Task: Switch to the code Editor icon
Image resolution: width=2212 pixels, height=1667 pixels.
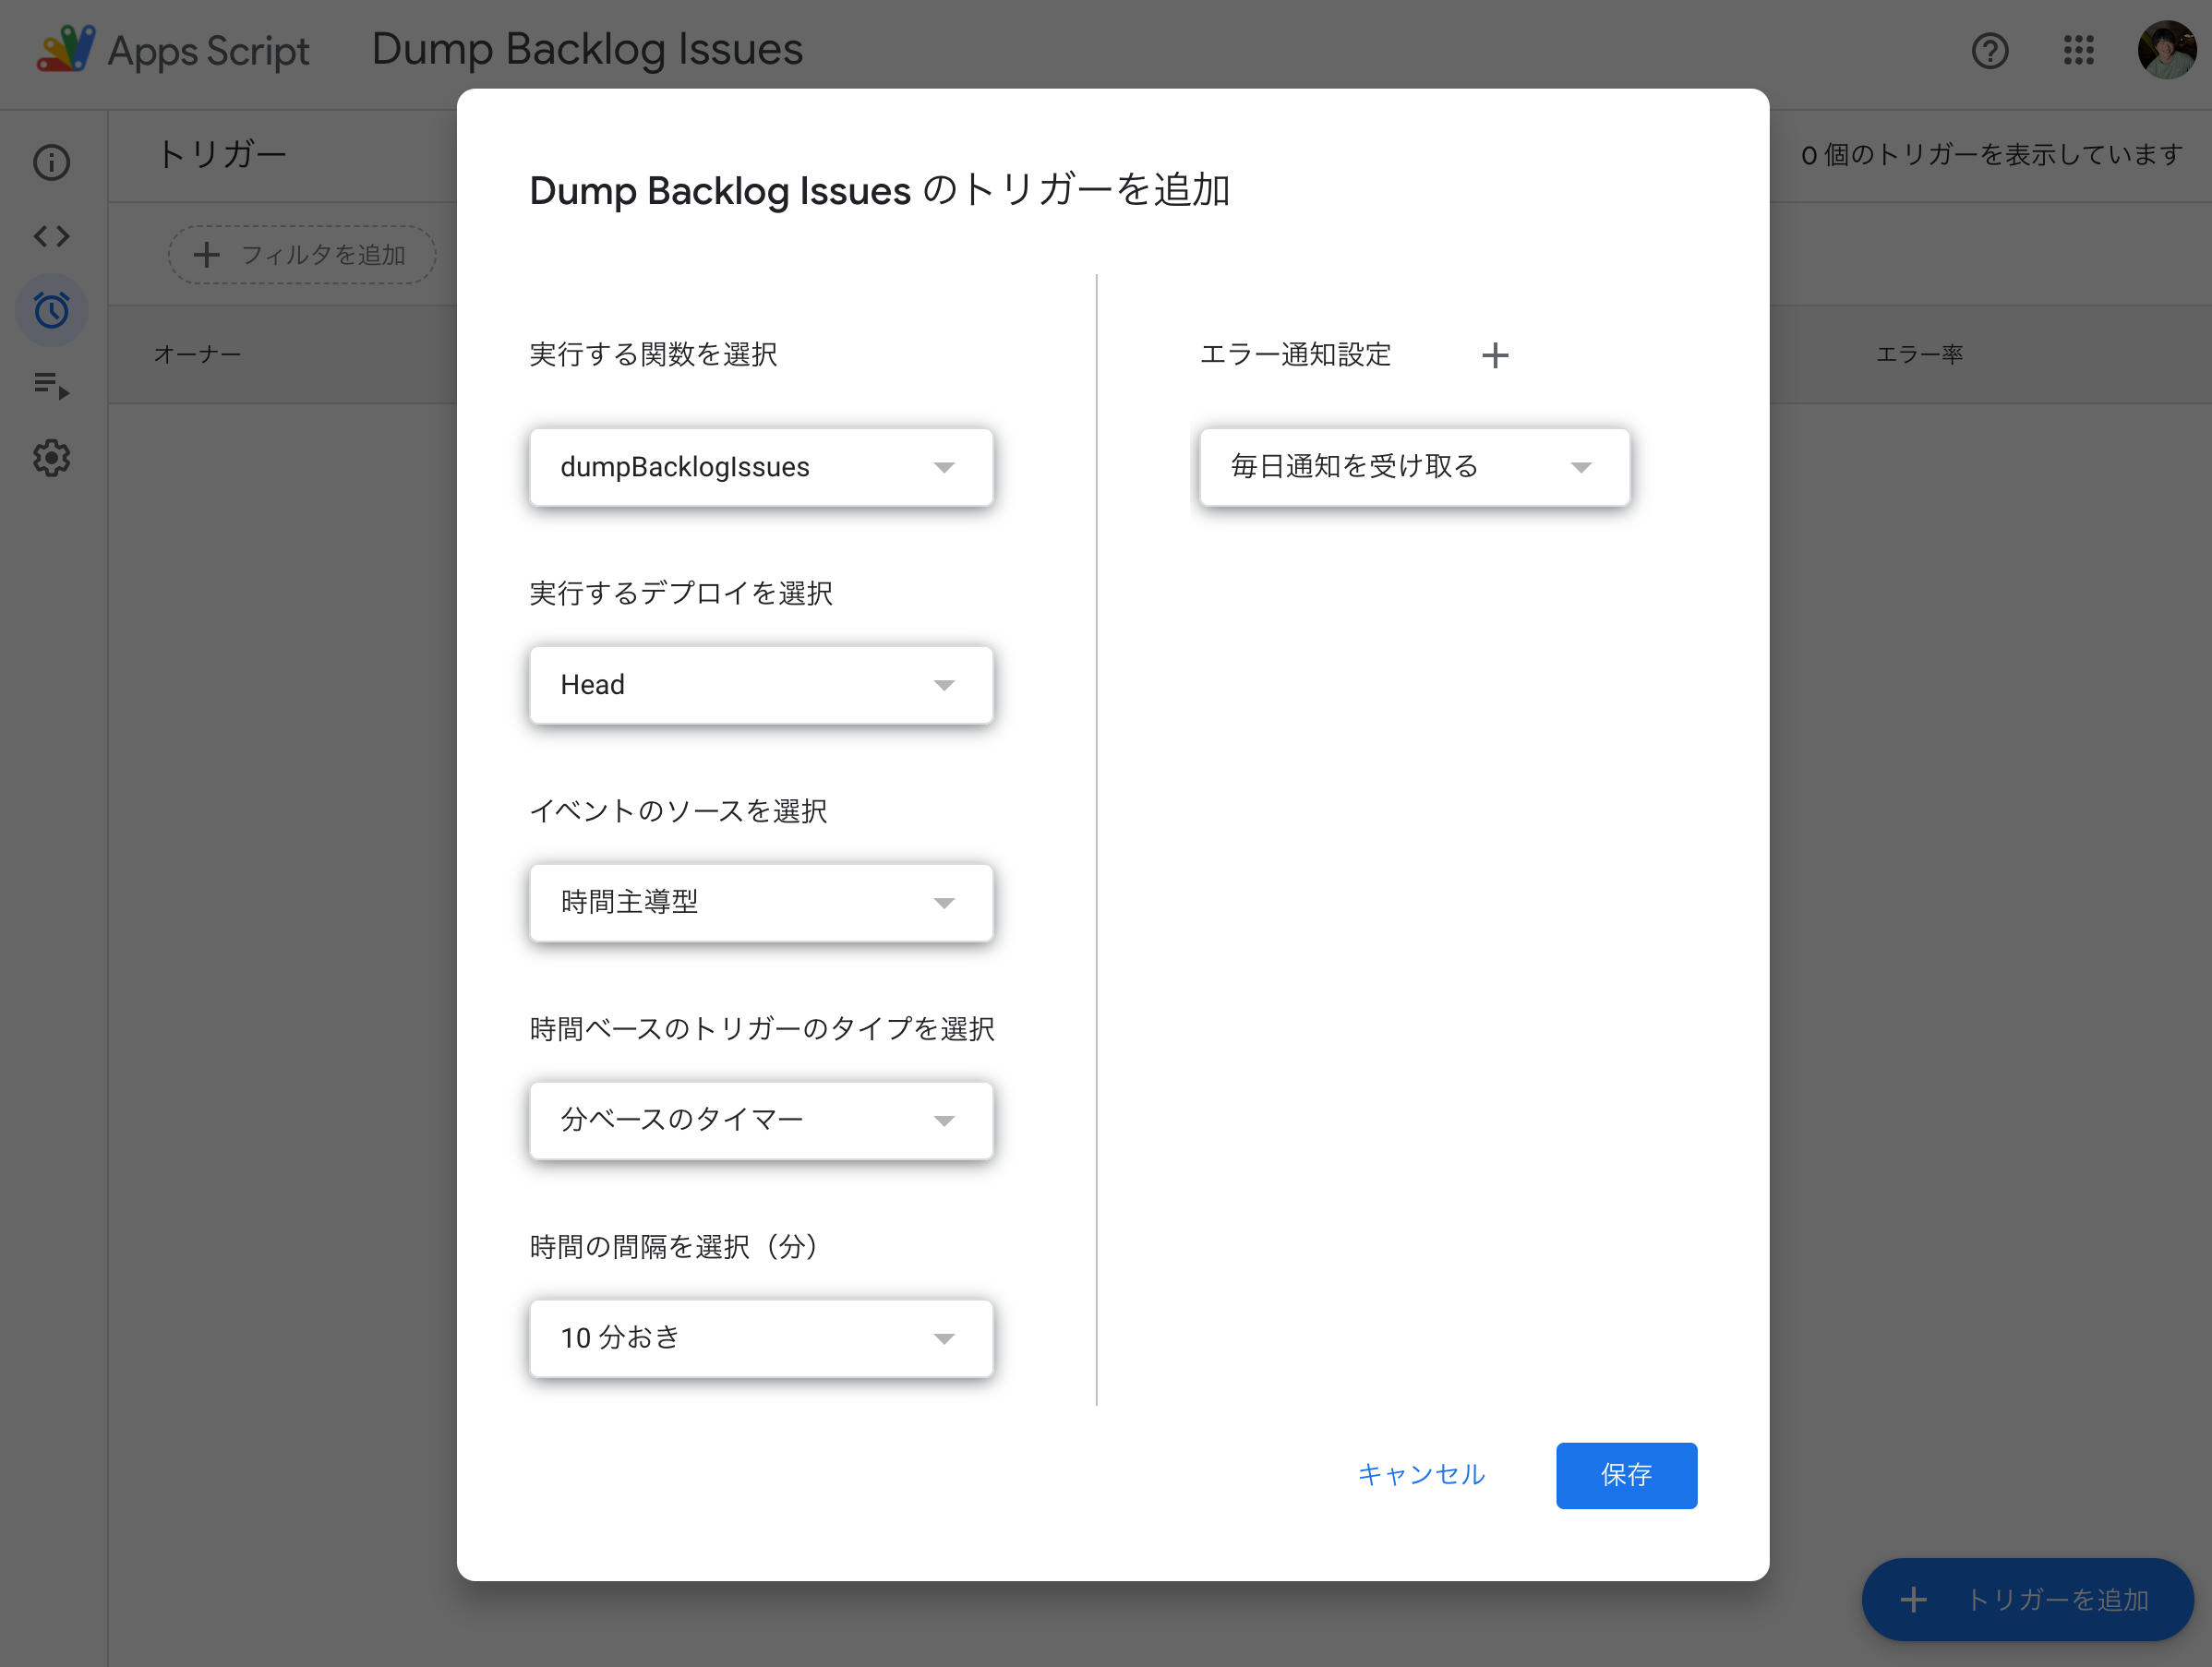Action: click(51, 237)
